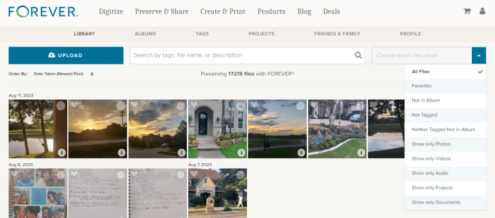Open the shopping cart icon
Viewport: 495px width, 218px height.
[x=467, y=11]
